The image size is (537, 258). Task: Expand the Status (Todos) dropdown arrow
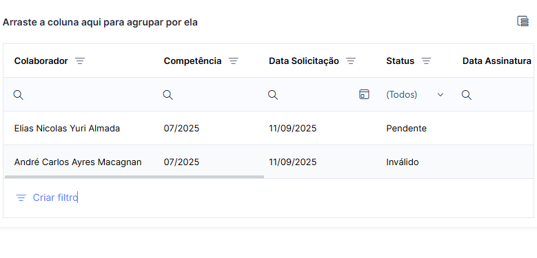click(440, 95)
